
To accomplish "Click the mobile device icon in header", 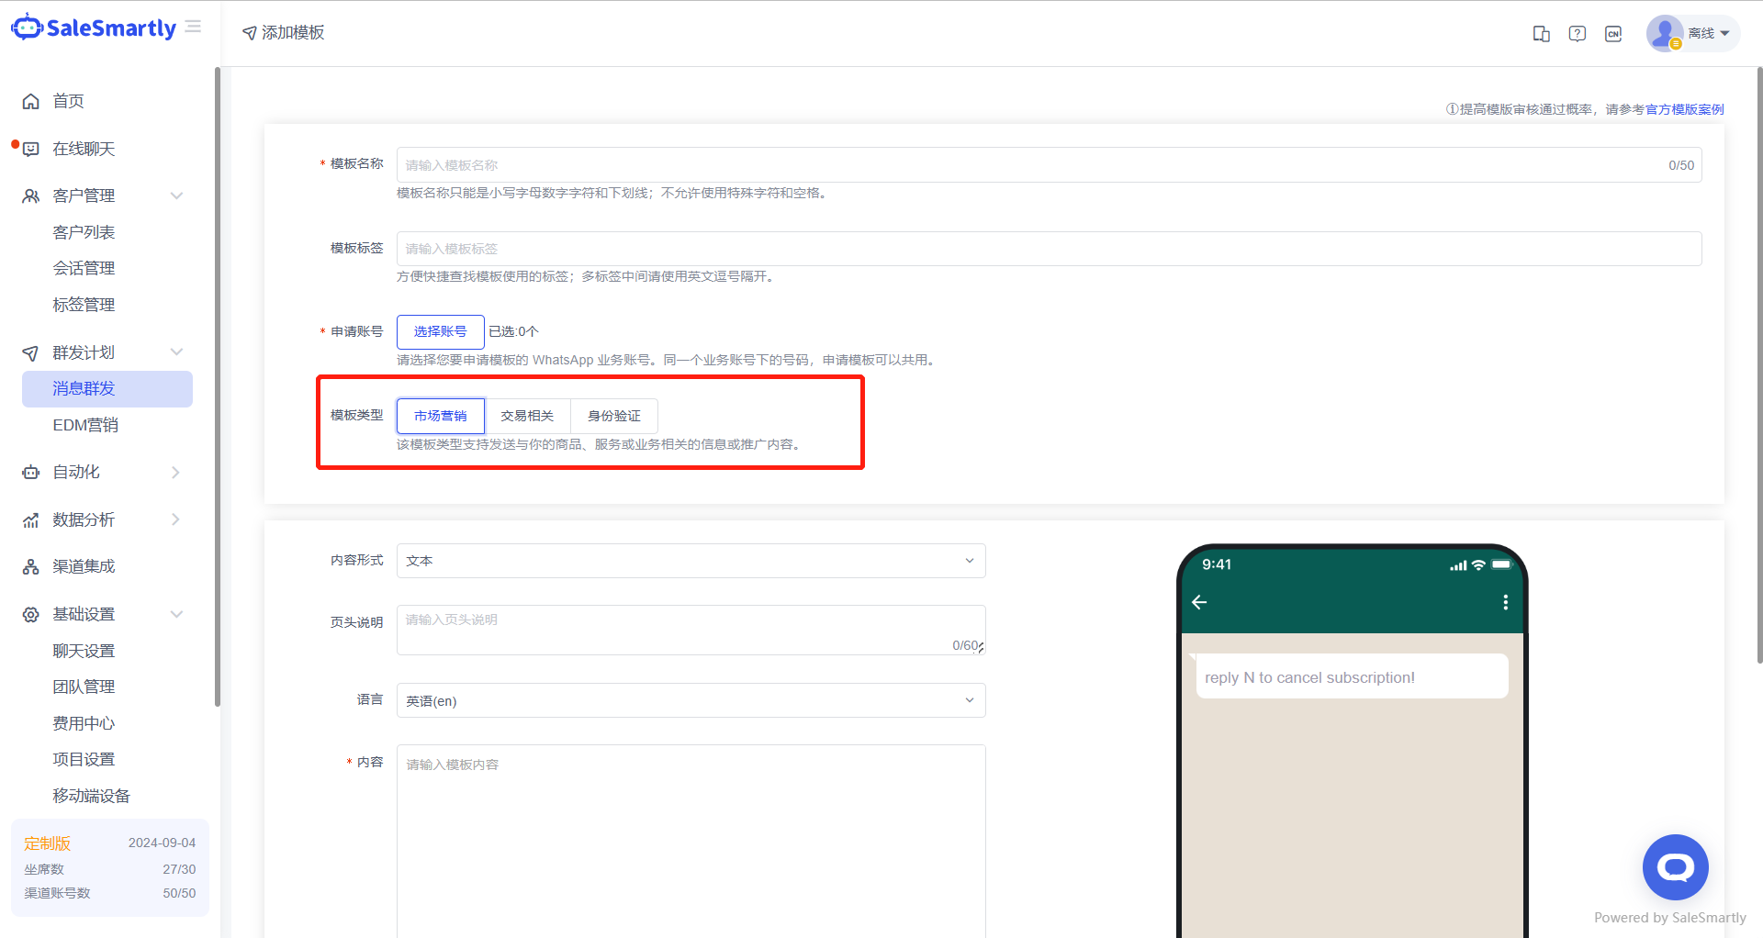I will pos(1541,34).
